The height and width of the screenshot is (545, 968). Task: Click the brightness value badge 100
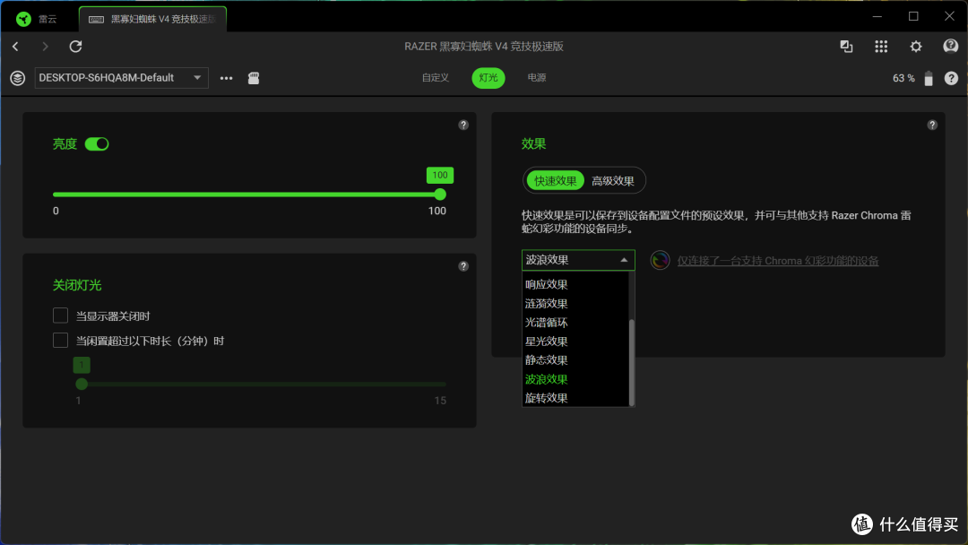439,176
